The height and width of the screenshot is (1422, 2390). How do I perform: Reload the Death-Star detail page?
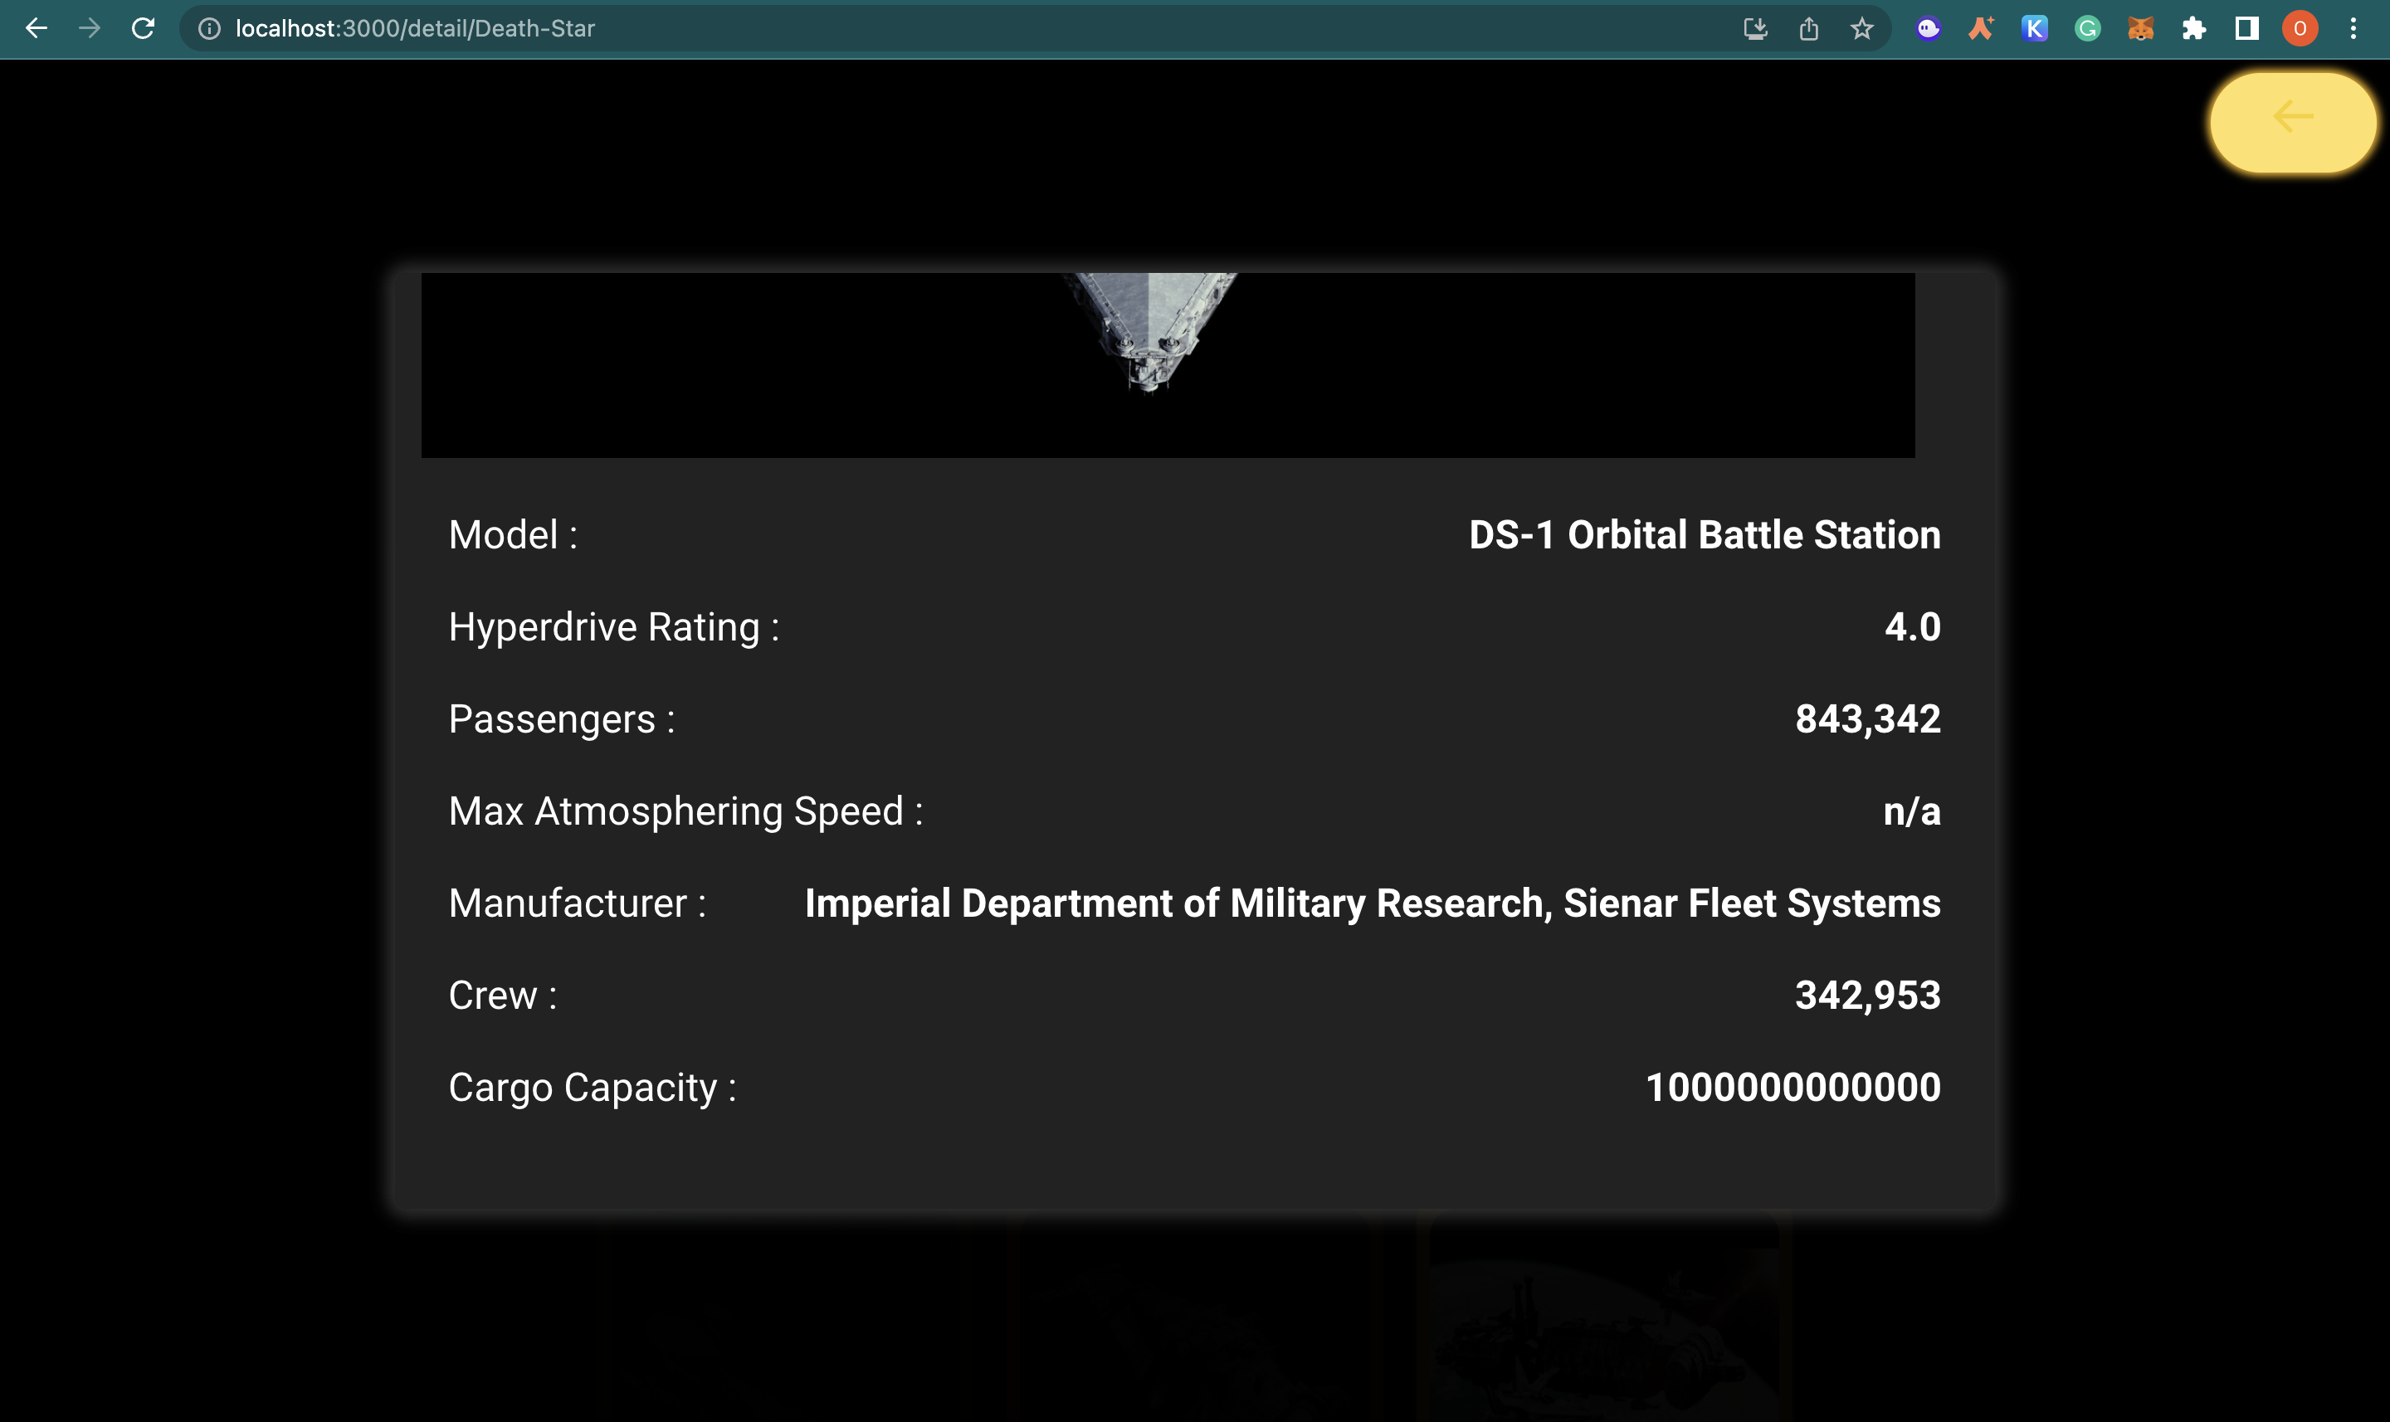point(143,29)
